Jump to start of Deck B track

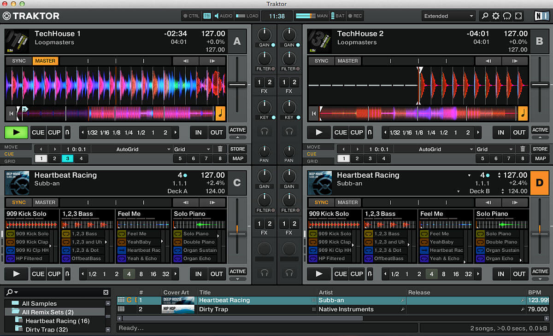313,113
